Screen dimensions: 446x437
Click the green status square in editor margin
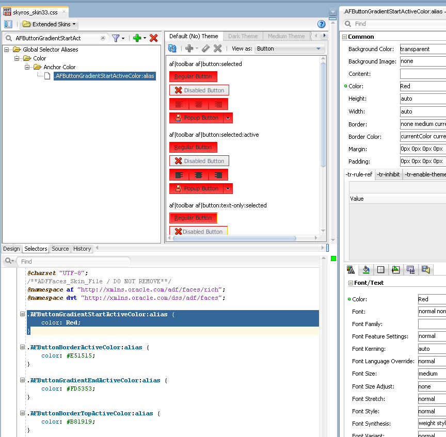coord(333,258)
